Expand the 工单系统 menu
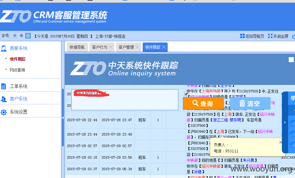295x178 pixels. 19,87
